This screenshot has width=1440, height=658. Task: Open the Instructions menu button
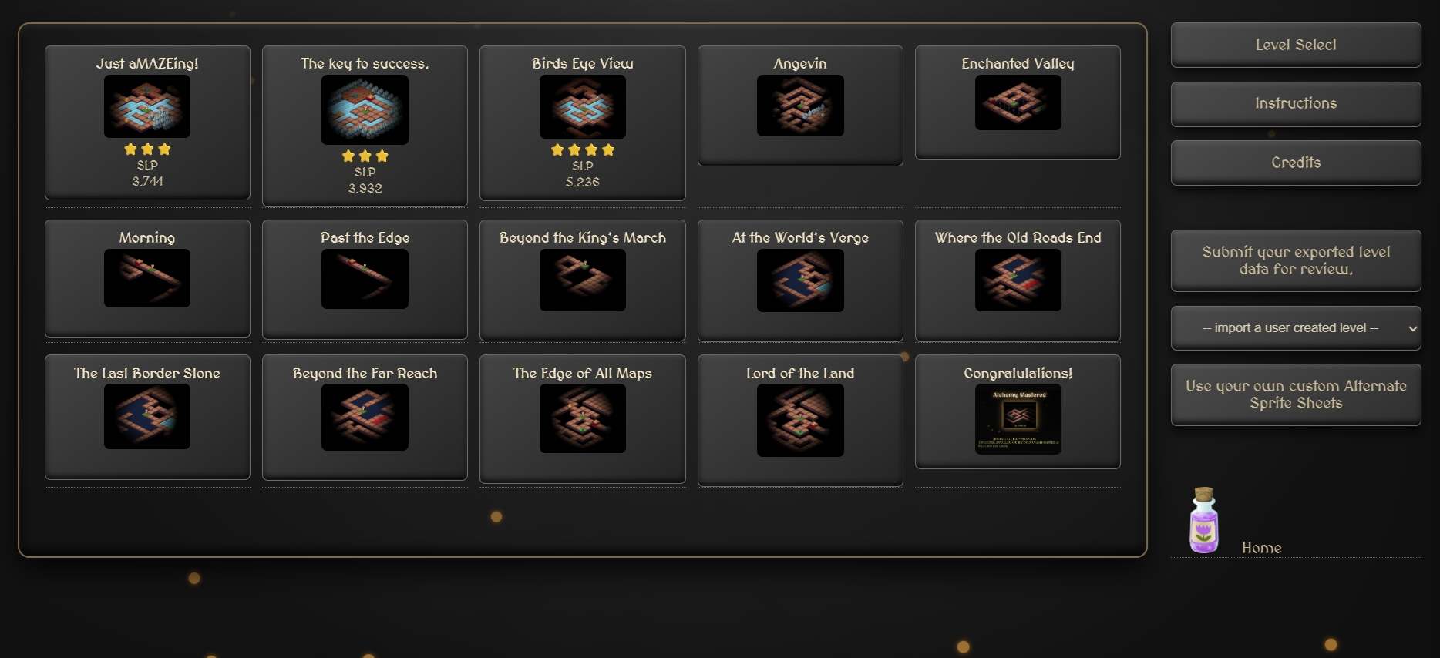[1296, 104]
